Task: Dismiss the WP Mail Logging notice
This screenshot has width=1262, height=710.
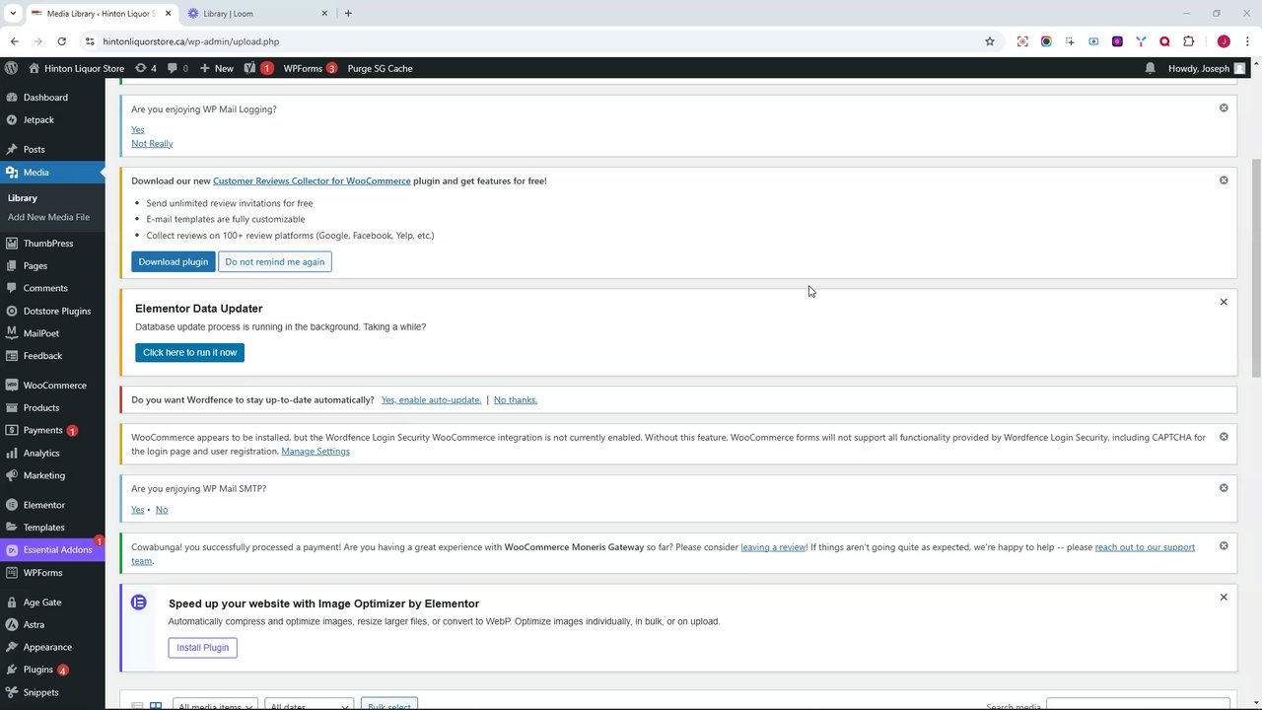Action: [x=1224, y=107]
